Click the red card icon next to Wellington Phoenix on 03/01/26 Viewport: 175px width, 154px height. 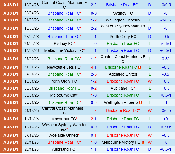[x=141, y=102]
